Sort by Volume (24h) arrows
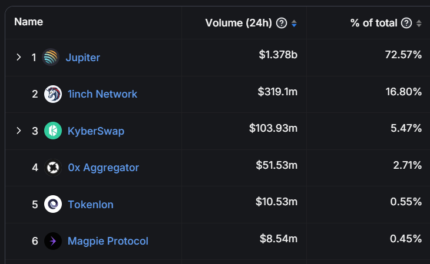The height and width of the screenshot is (264, 430). tap(294, 24)
